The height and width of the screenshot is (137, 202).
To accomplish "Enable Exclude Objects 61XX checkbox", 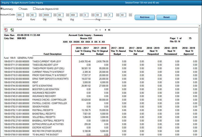I will coord(35,9).
